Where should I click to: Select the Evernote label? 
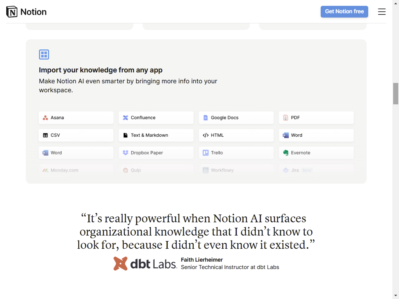coord(300,153)
